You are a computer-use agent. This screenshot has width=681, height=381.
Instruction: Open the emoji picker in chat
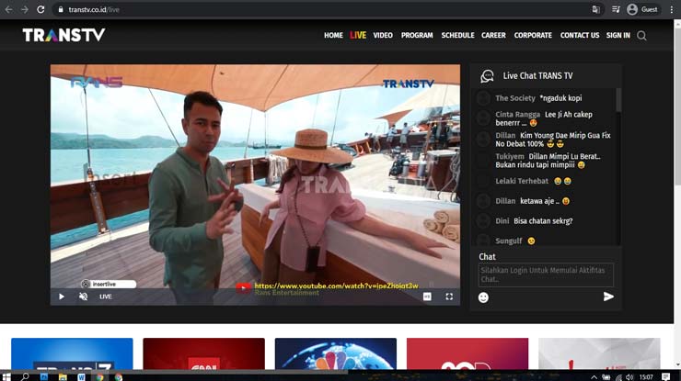coord(483,297)
